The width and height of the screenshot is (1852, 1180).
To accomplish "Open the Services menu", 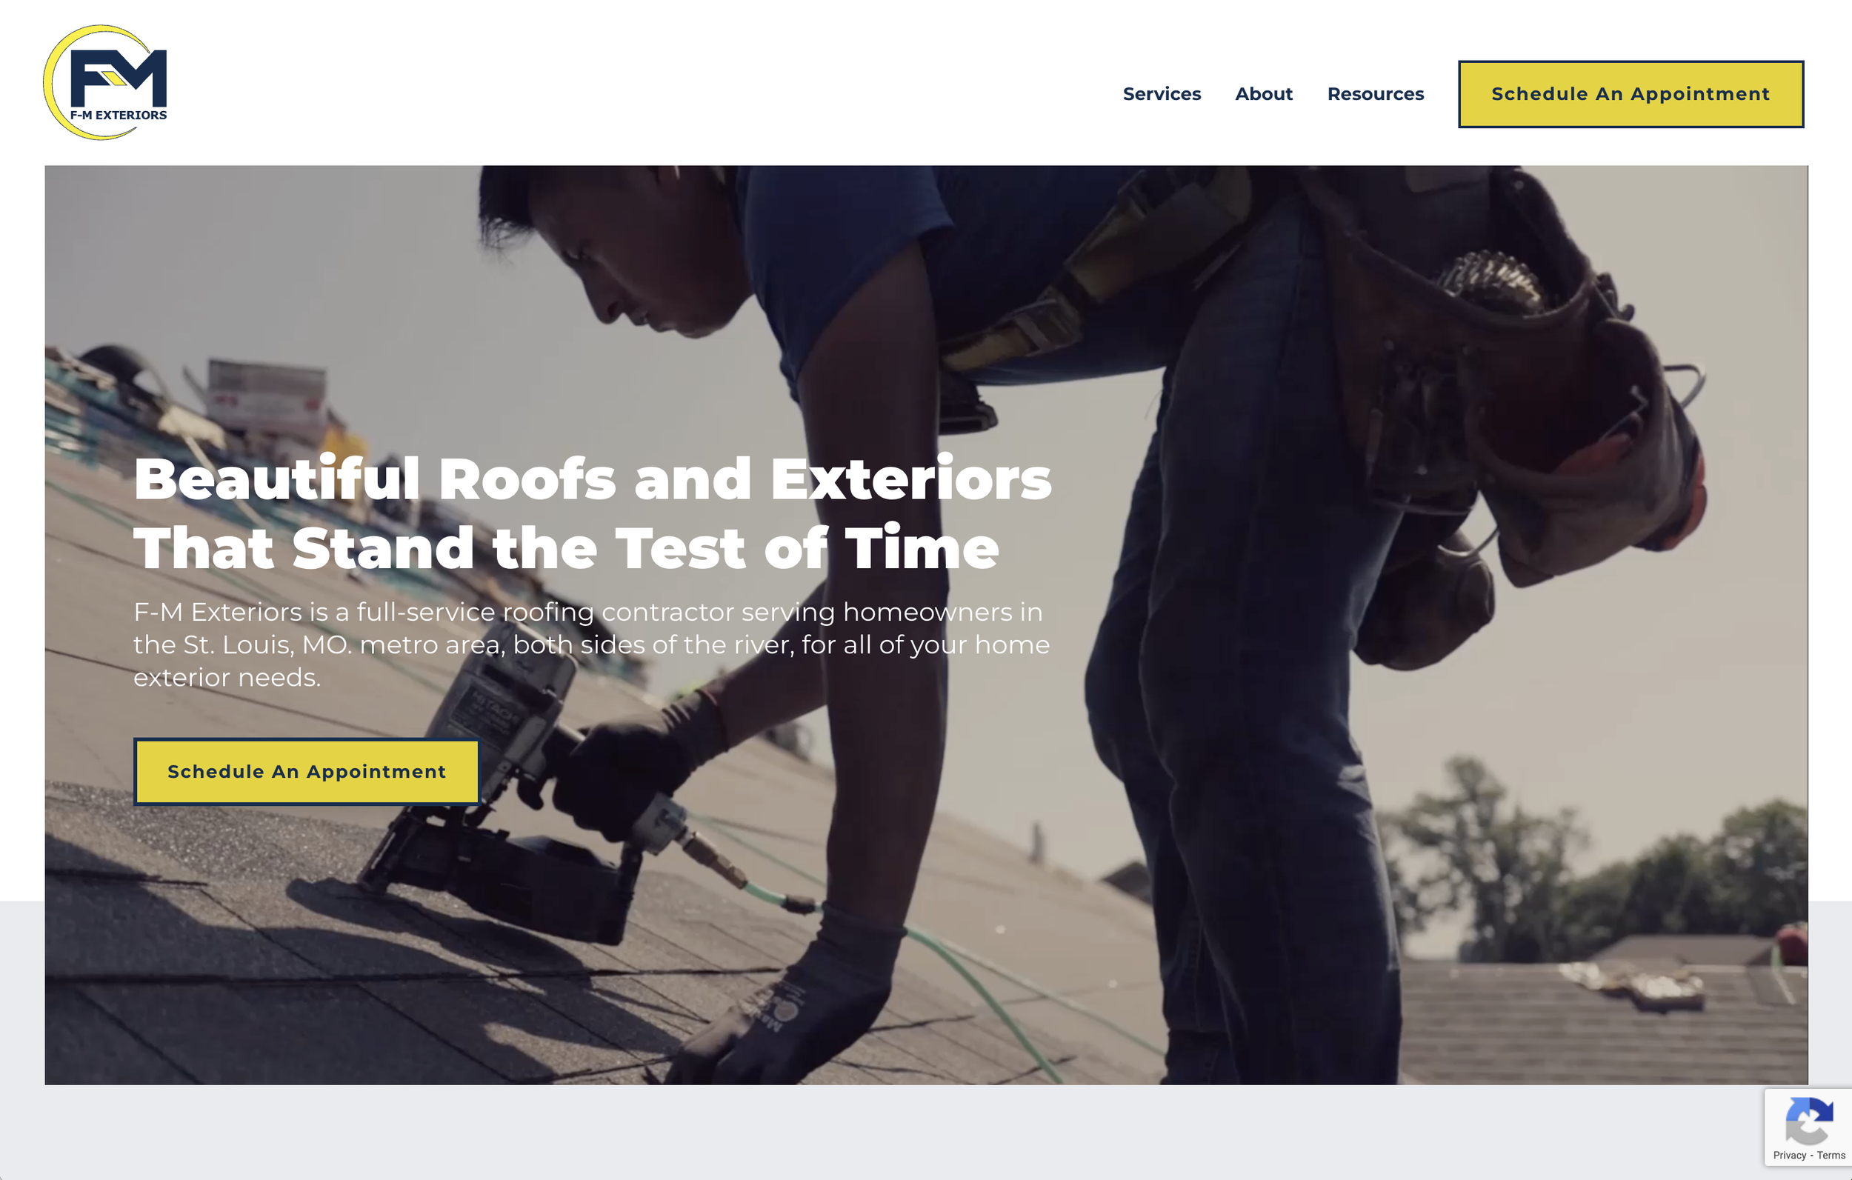I will (1162, 94).
